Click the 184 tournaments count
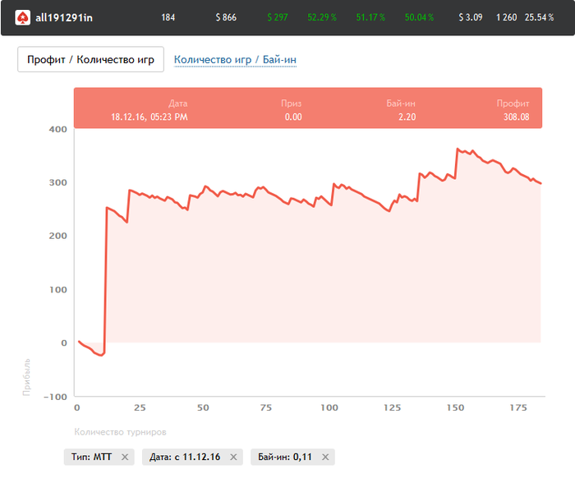Screen dimensions: 575x492 tap(168, 17)
